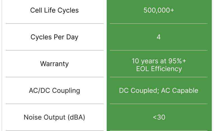The height and width of the screenshot is (131, 214).
Task: Click the Noise Output (dBA) label
Action: click(54, 117)
